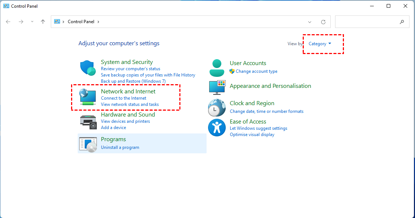Open the Clock and Region globe icon
The height and width of the screenshot is (218, 415).
(217, 108)
